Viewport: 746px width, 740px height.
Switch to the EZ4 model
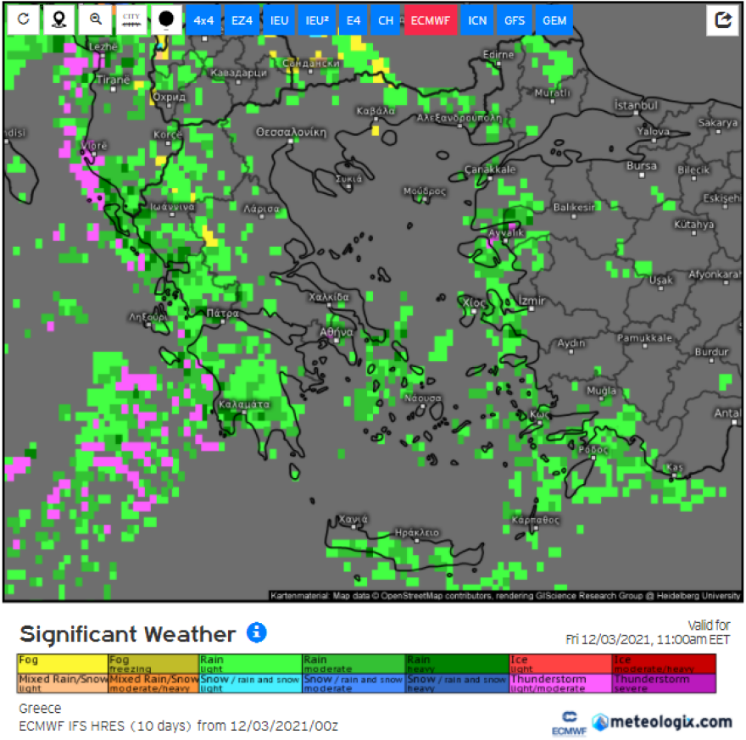[241, 20]
